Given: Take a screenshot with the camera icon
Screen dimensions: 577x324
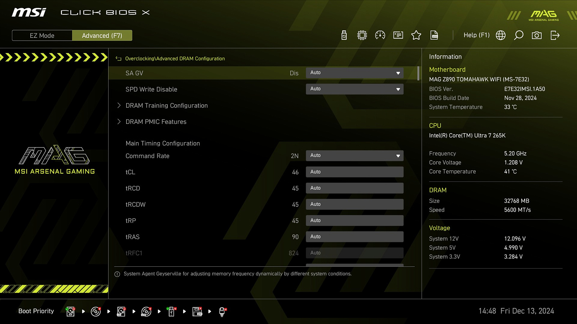Looking at the screenshot, I should pyautogui.click(x=537, y=35).
